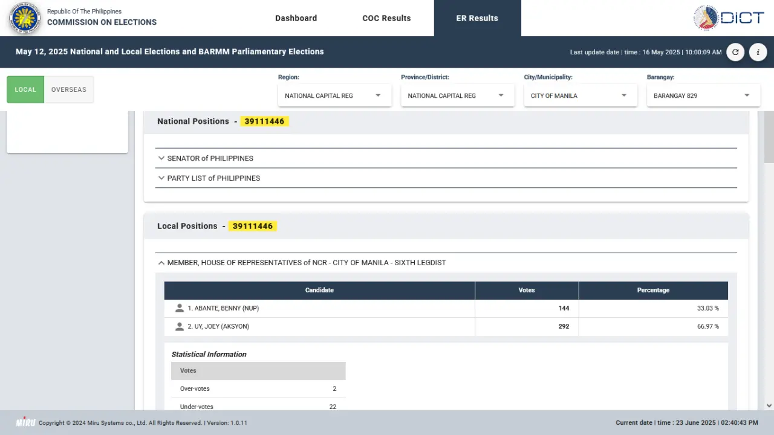Click person icon beside UY, JOEY
774x435 pixels.
[x=179, y=326]
